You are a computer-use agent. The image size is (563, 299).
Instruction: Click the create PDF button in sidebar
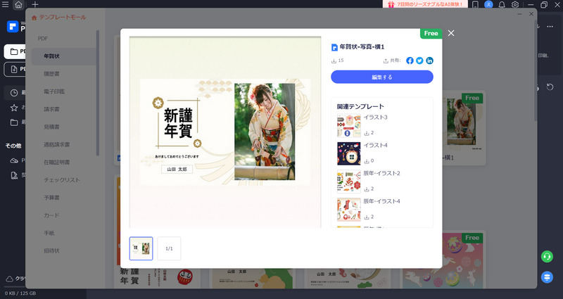[x=14, y=69]
